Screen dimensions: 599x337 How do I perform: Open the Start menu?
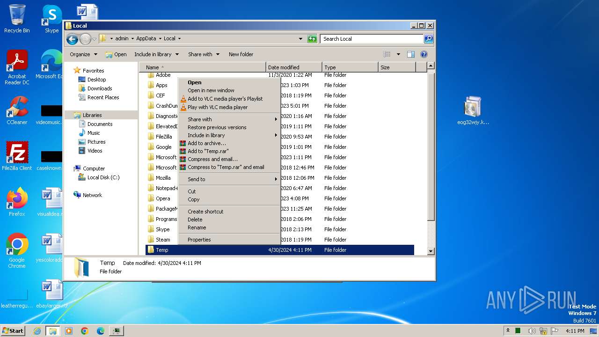tap(13, 331)
